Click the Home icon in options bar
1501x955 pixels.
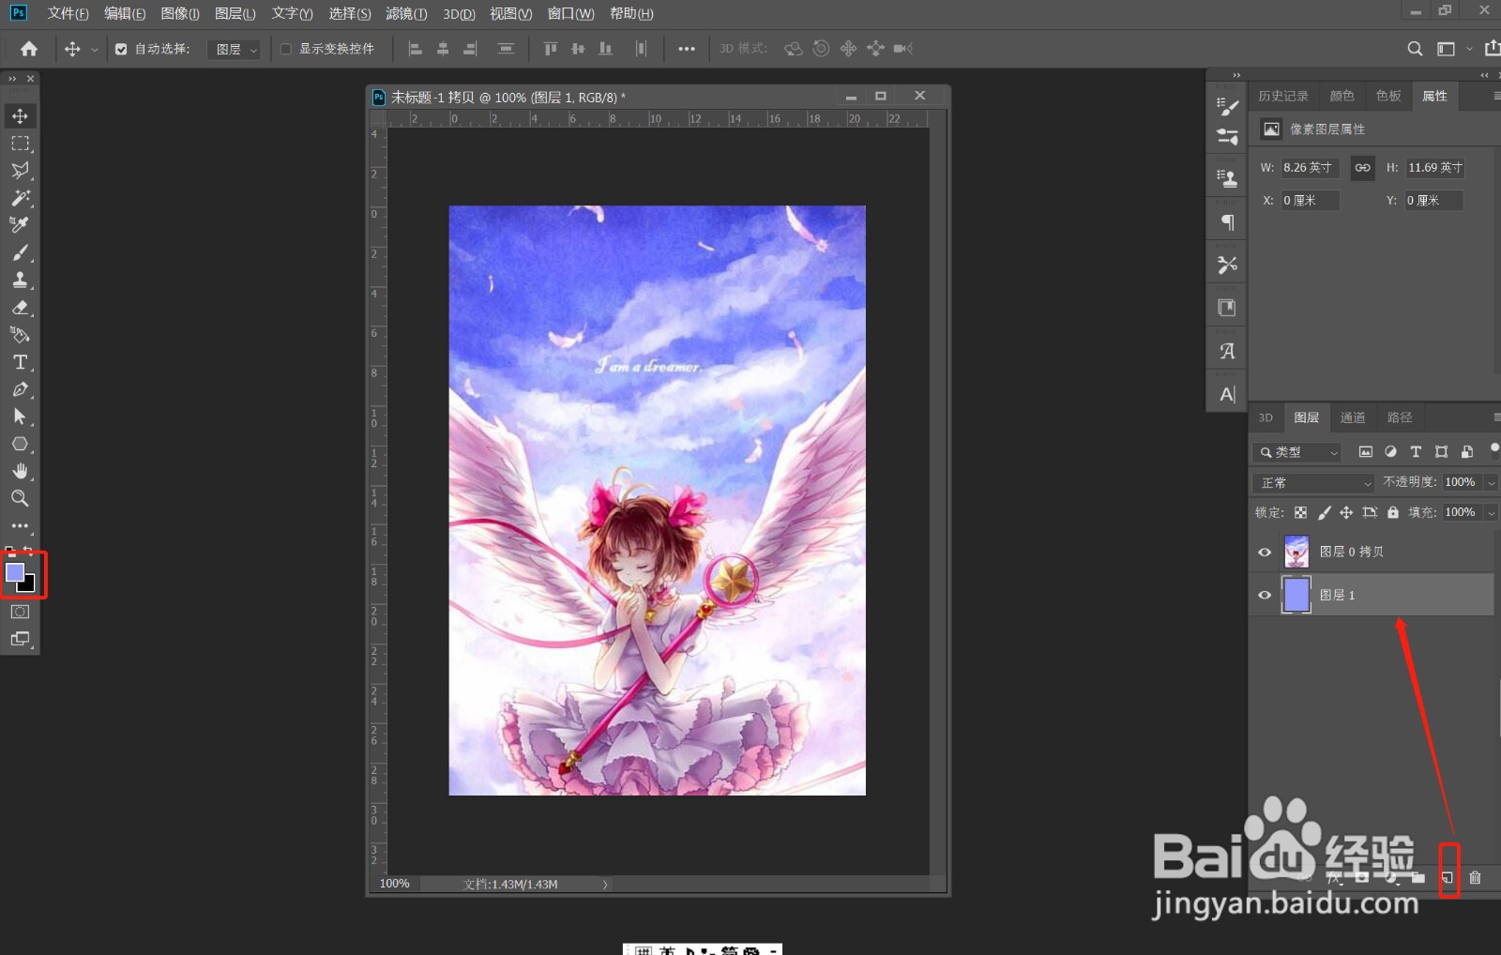click(x=29, y=49)
